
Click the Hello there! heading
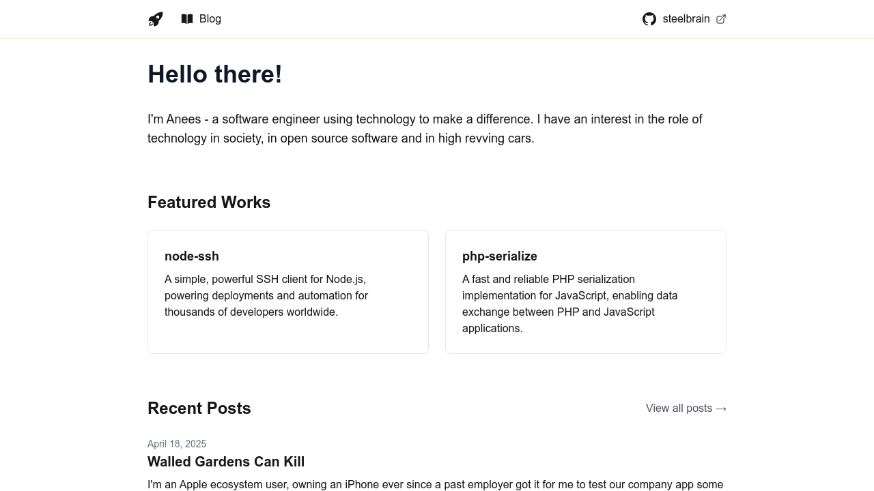point(215,74)
